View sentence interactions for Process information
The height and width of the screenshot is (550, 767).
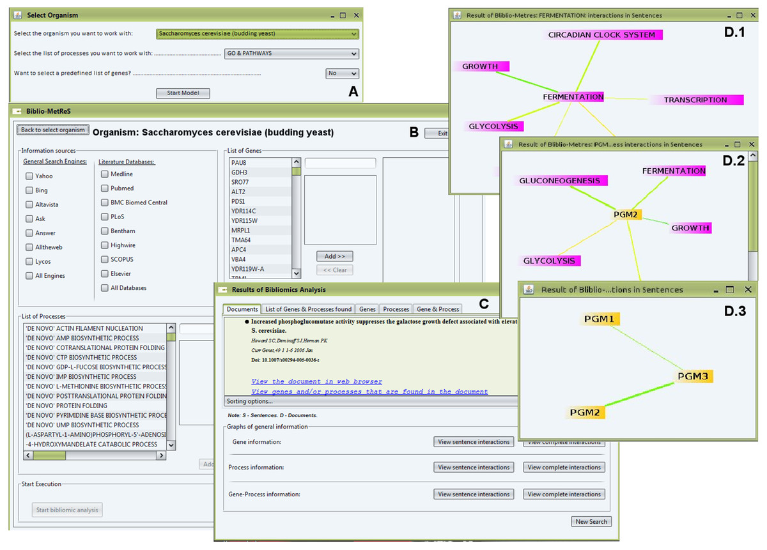(474, 468)
